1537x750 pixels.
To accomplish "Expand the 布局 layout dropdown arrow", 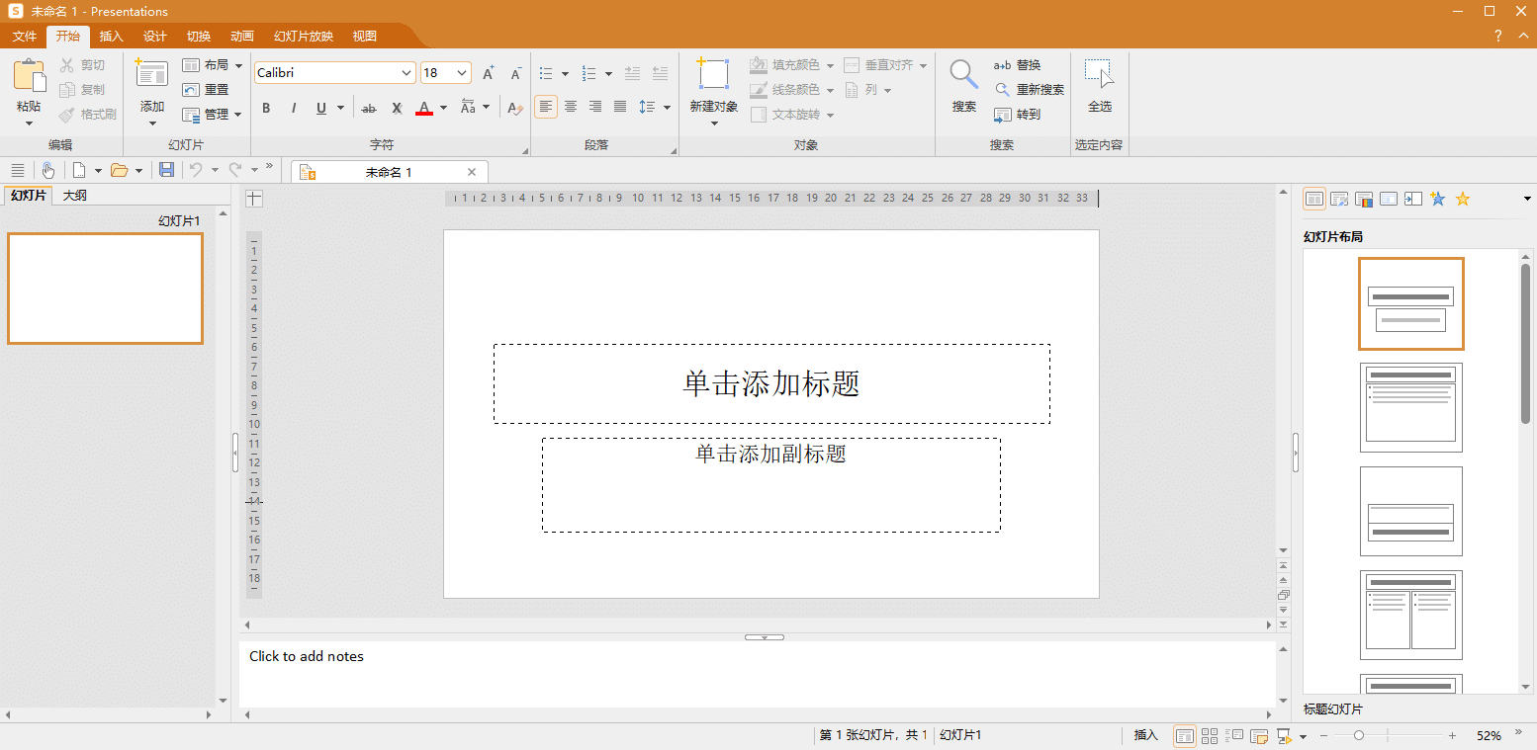I will pos(239,65).
